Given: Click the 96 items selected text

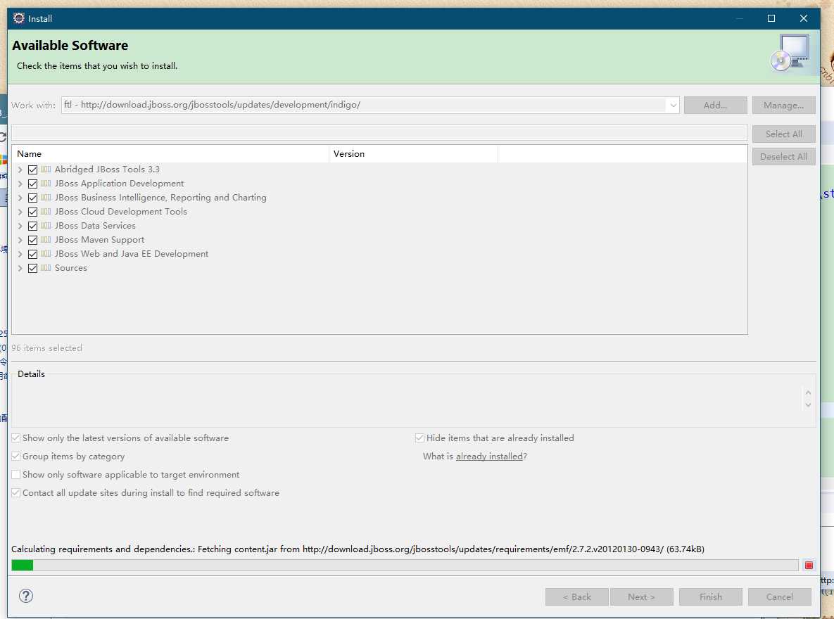Looking at the screenshot, I should click(47, 347).
